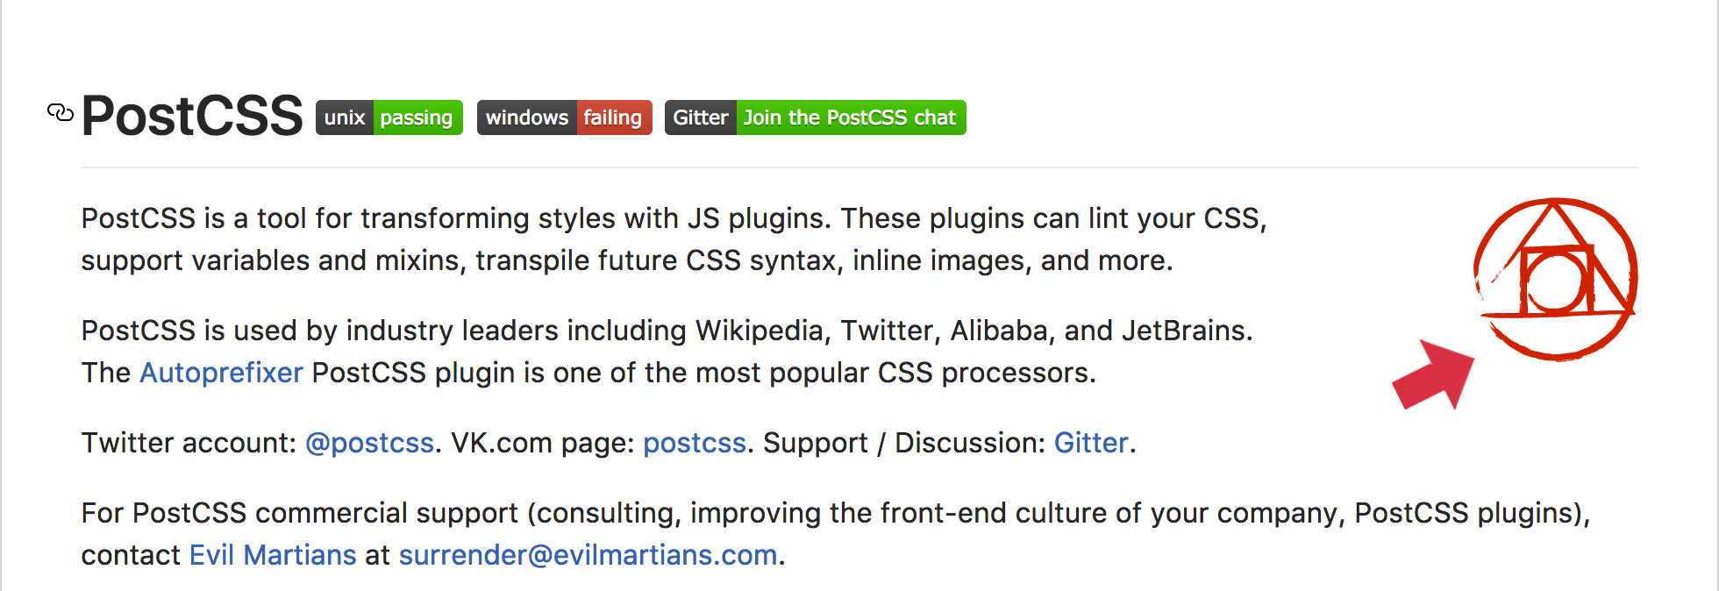1719x591 pixels.
Task: Click the "Twitter account:" text label
Action: pos(189,443)
